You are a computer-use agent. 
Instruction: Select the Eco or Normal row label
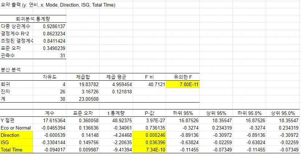tap(16, 128)
